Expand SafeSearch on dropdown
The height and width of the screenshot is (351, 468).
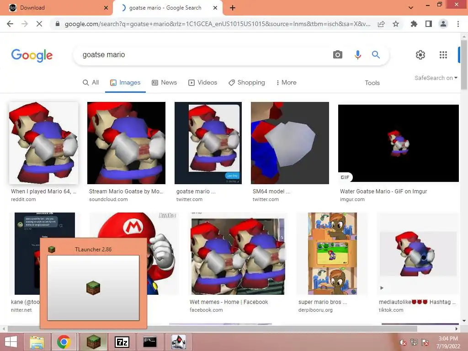click(x=436, y=78)
